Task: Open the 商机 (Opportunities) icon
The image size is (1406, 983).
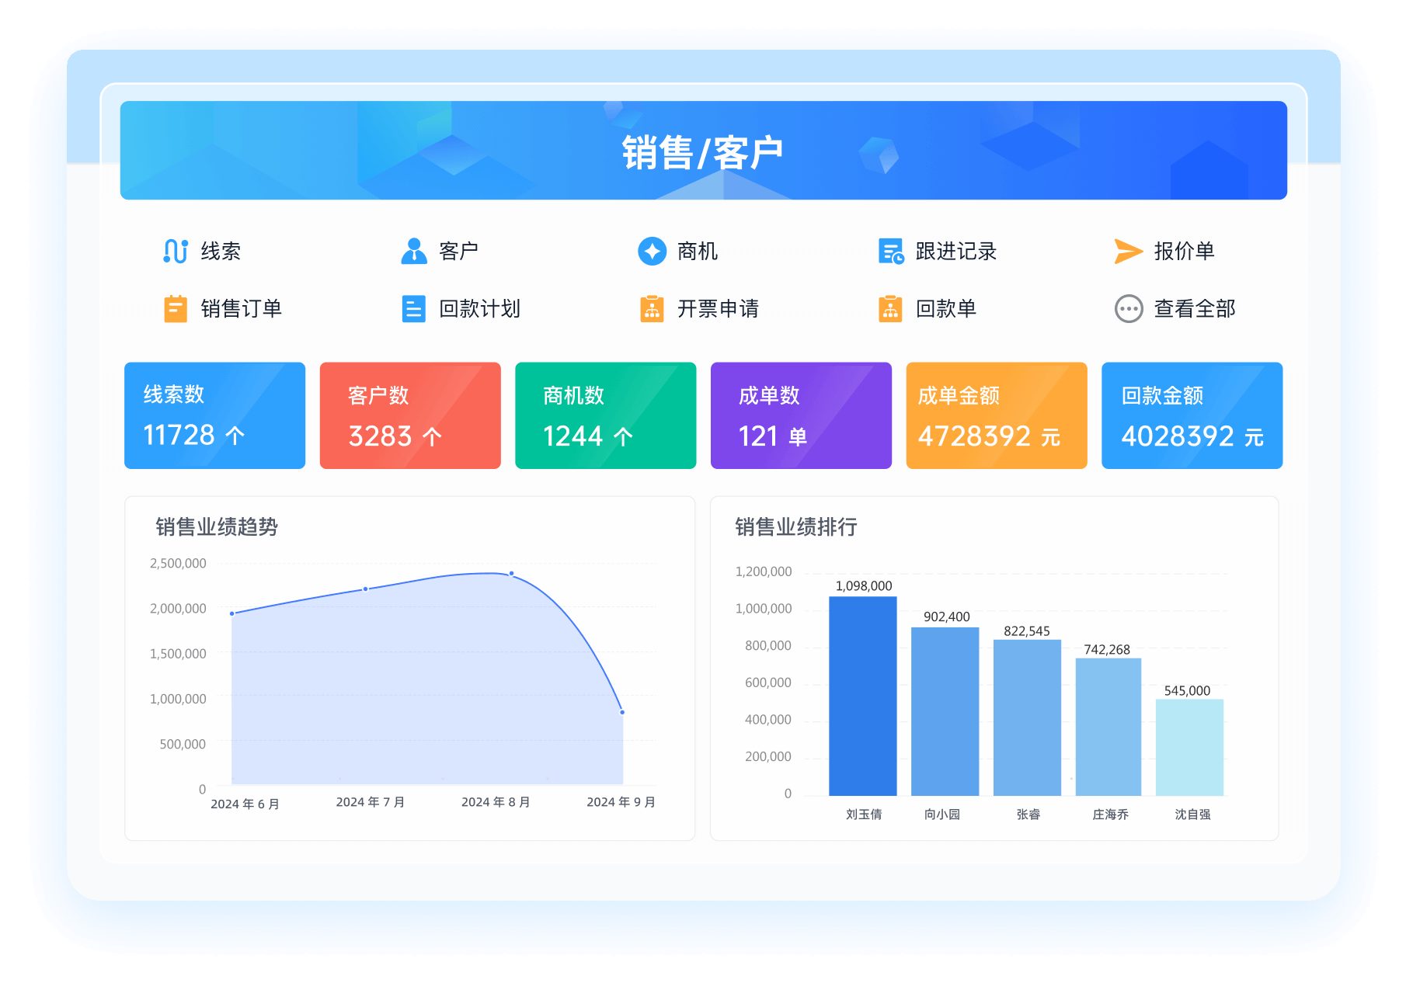Action: (x=652, y=250)
